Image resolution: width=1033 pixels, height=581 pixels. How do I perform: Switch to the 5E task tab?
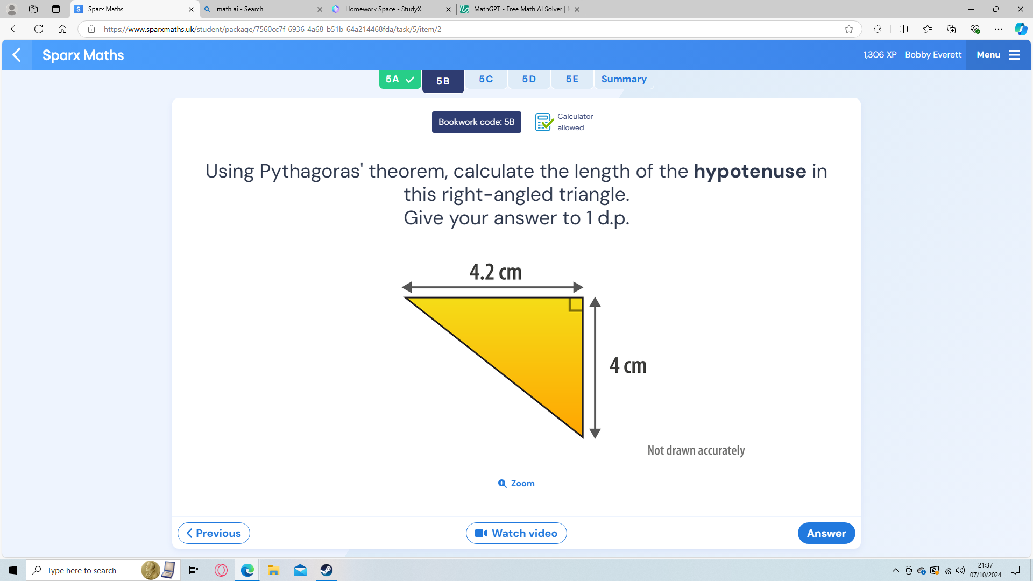coord(572,79)
